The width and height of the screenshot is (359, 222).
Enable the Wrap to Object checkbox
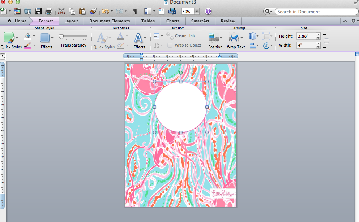pos(170,45)
